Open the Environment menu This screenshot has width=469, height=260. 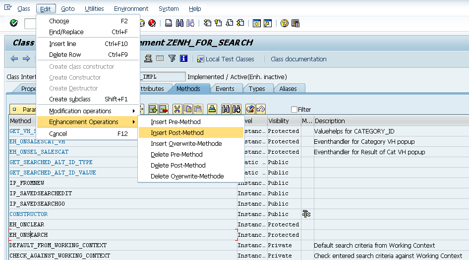click(131, 8)
